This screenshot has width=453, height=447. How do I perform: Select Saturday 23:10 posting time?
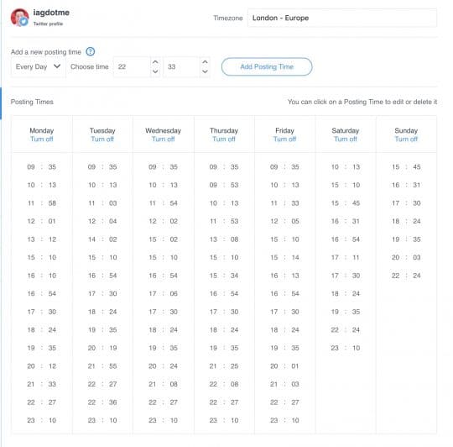pyautogui.click(x=346, y=348)
